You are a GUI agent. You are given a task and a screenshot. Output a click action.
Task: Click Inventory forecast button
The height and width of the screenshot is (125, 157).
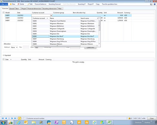(55, 4)
